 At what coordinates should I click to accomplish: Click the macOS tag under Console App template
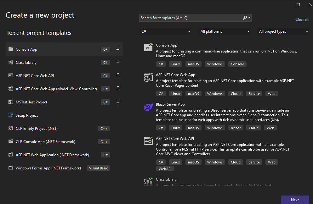[193, 64]
